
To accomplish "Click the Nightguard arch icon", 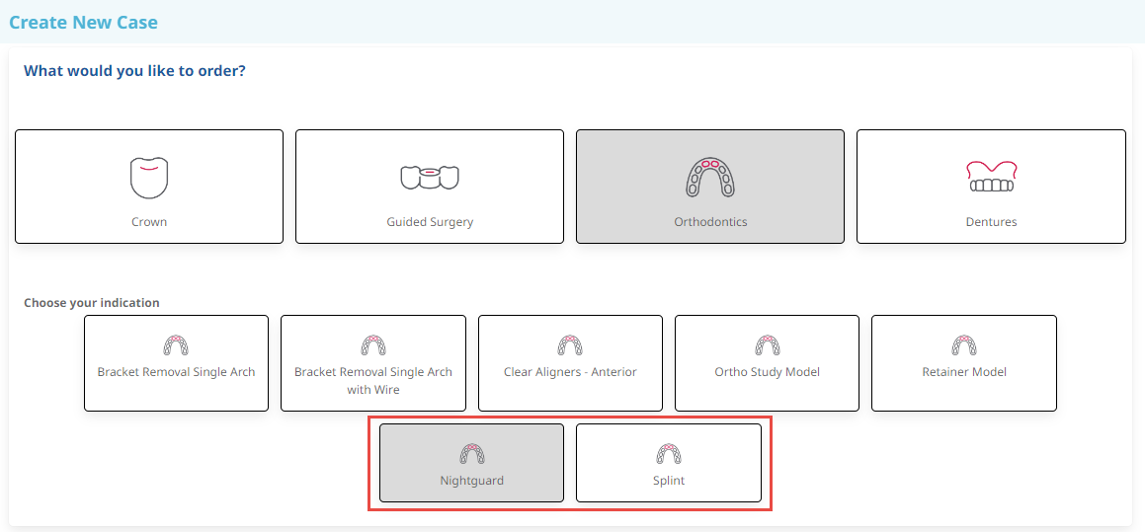I will click(x=471, y=454).
